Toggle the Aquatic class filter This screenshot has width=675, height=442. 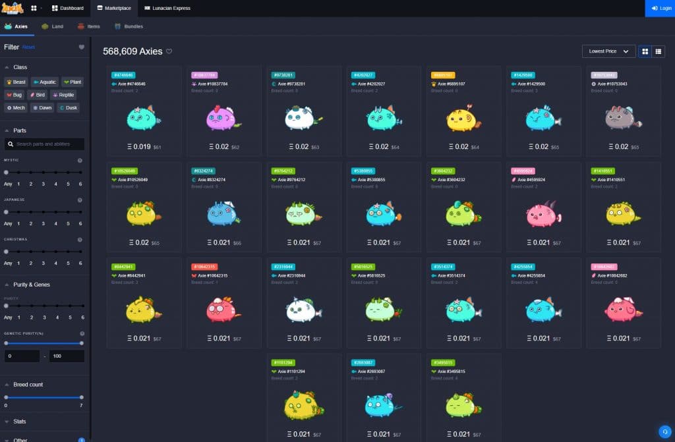point(45,82)
